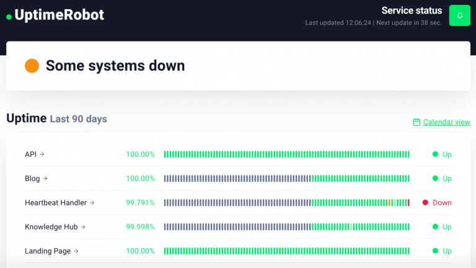Open the API monitor details
476x268 pixels.
(31, 154)
